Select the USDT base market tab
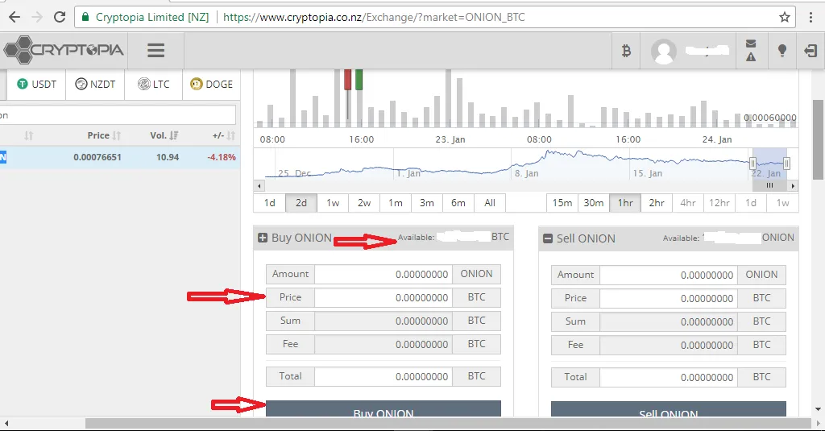825x431 pixels. click(36, 85)
